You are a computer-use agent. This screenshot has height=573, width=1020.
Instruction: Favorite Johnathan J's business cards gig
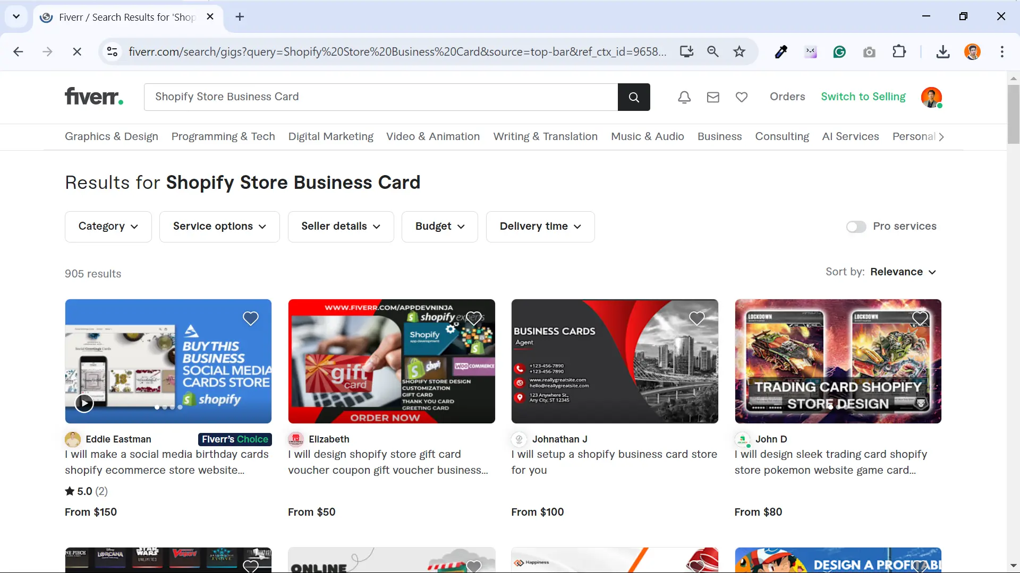tap(696, 318)
